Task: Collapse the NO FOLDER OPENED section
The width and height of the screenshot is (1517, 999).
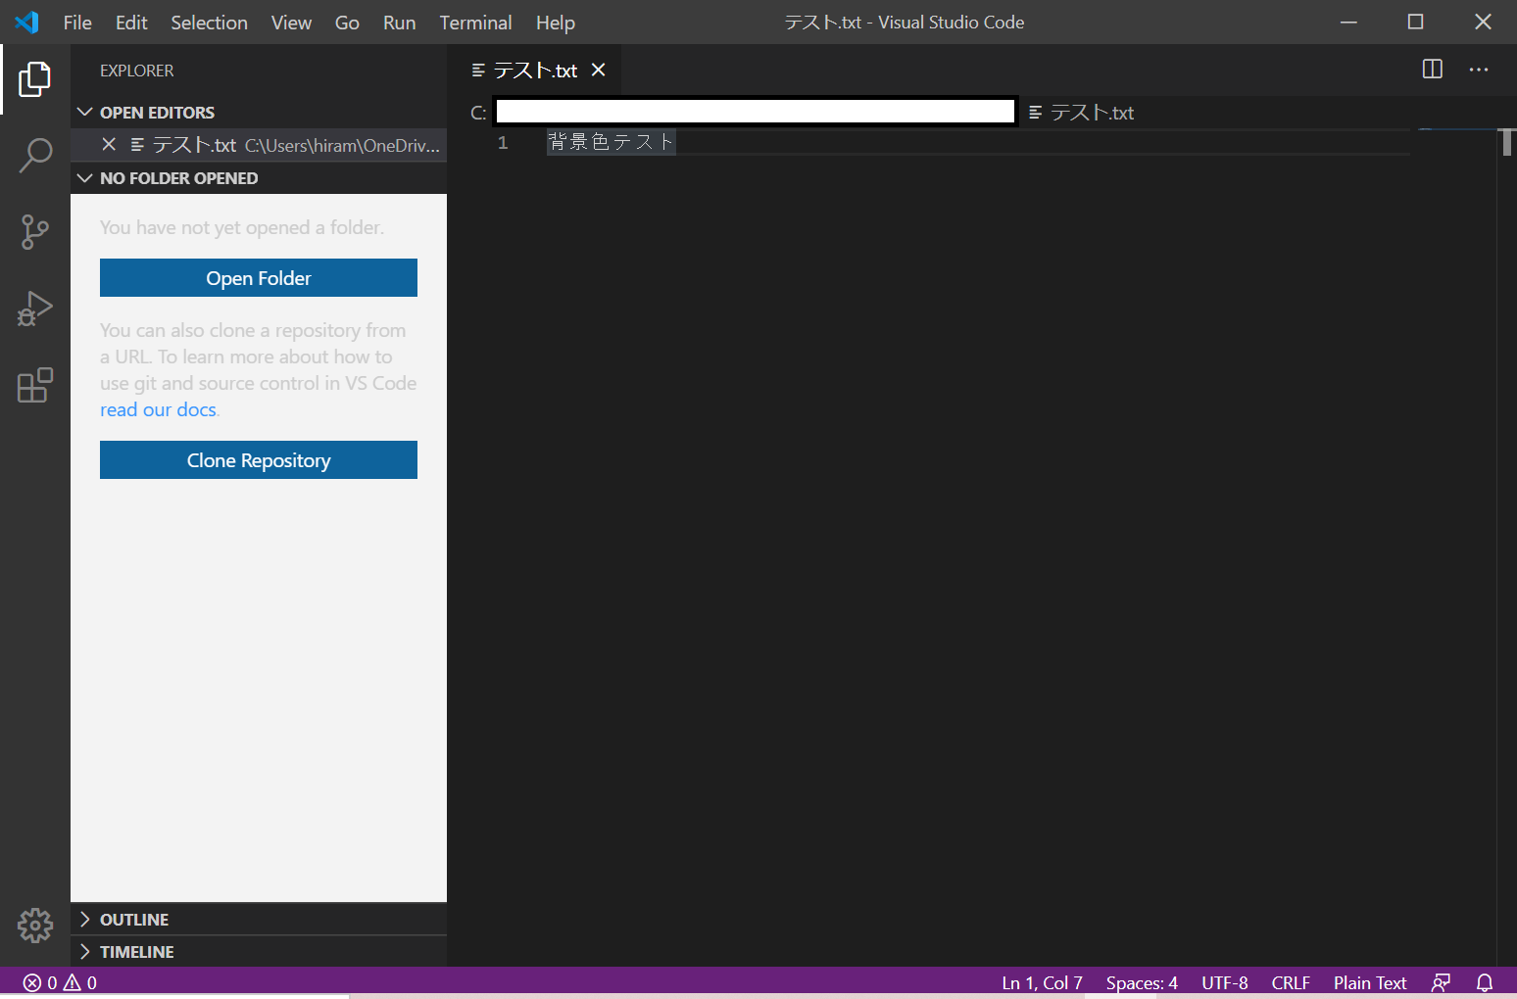Action: (259, 178)
